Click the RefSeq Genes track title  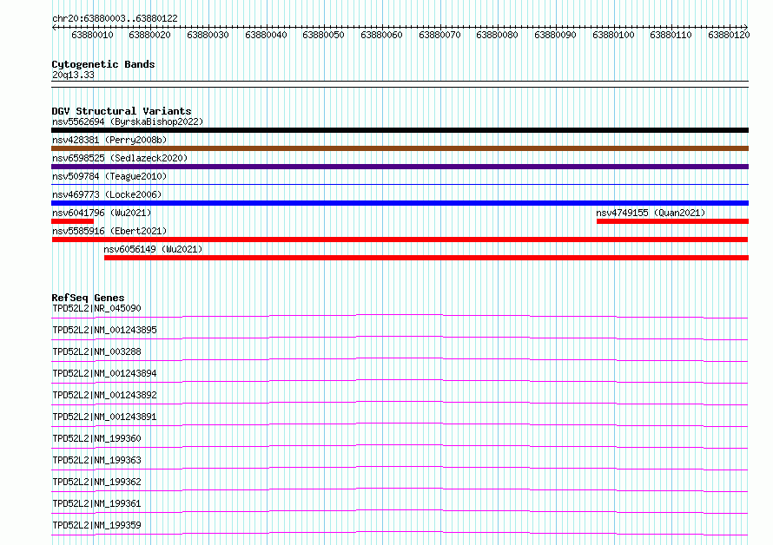coord(88,298)
